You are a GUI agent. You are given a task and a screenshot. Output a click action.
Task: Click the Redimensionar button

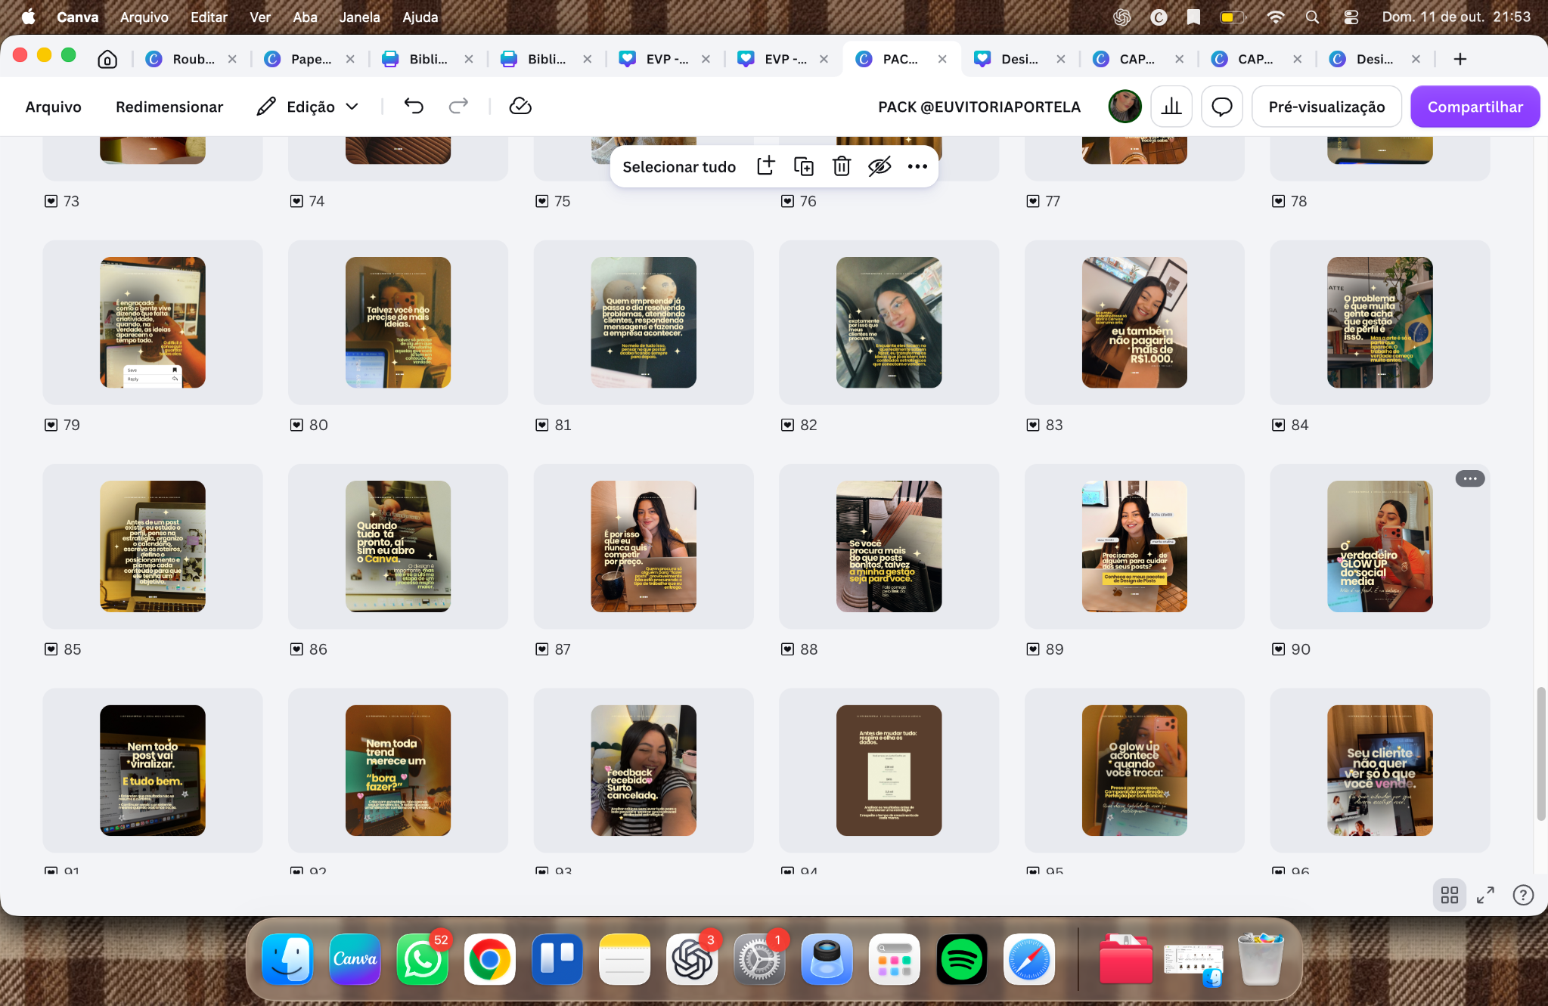[169, 107]
